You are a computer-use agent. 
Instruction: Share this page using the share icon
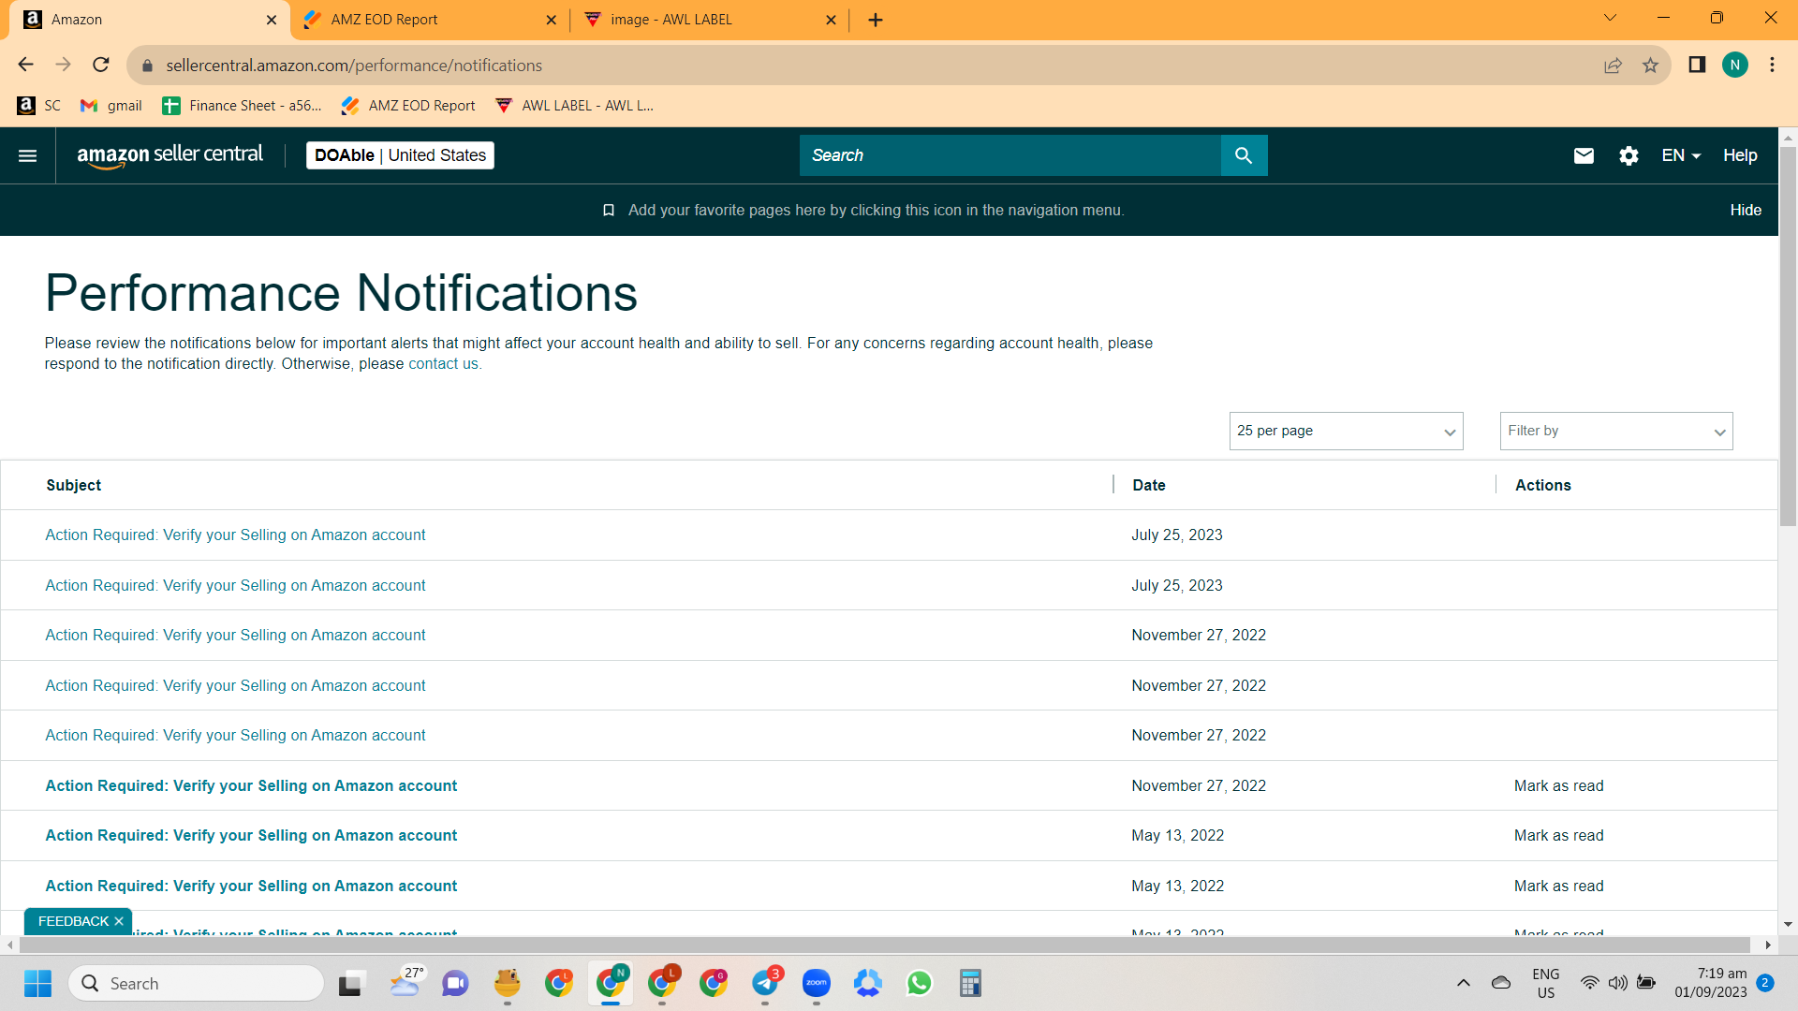(x=1613, y=66)
